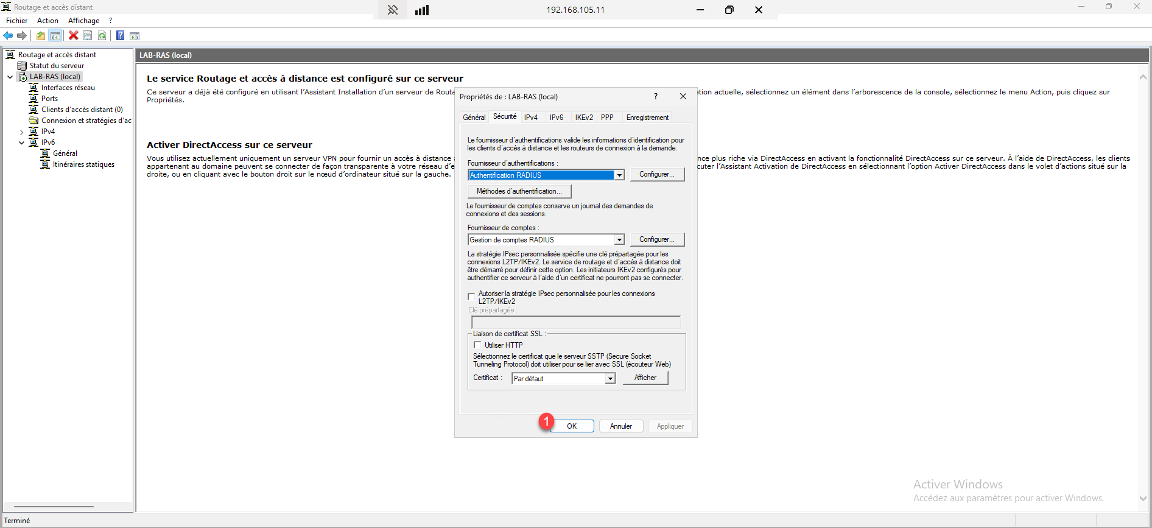
Task: Click the blue Back arrow in toolbar
Action: (x=8, y=36)
